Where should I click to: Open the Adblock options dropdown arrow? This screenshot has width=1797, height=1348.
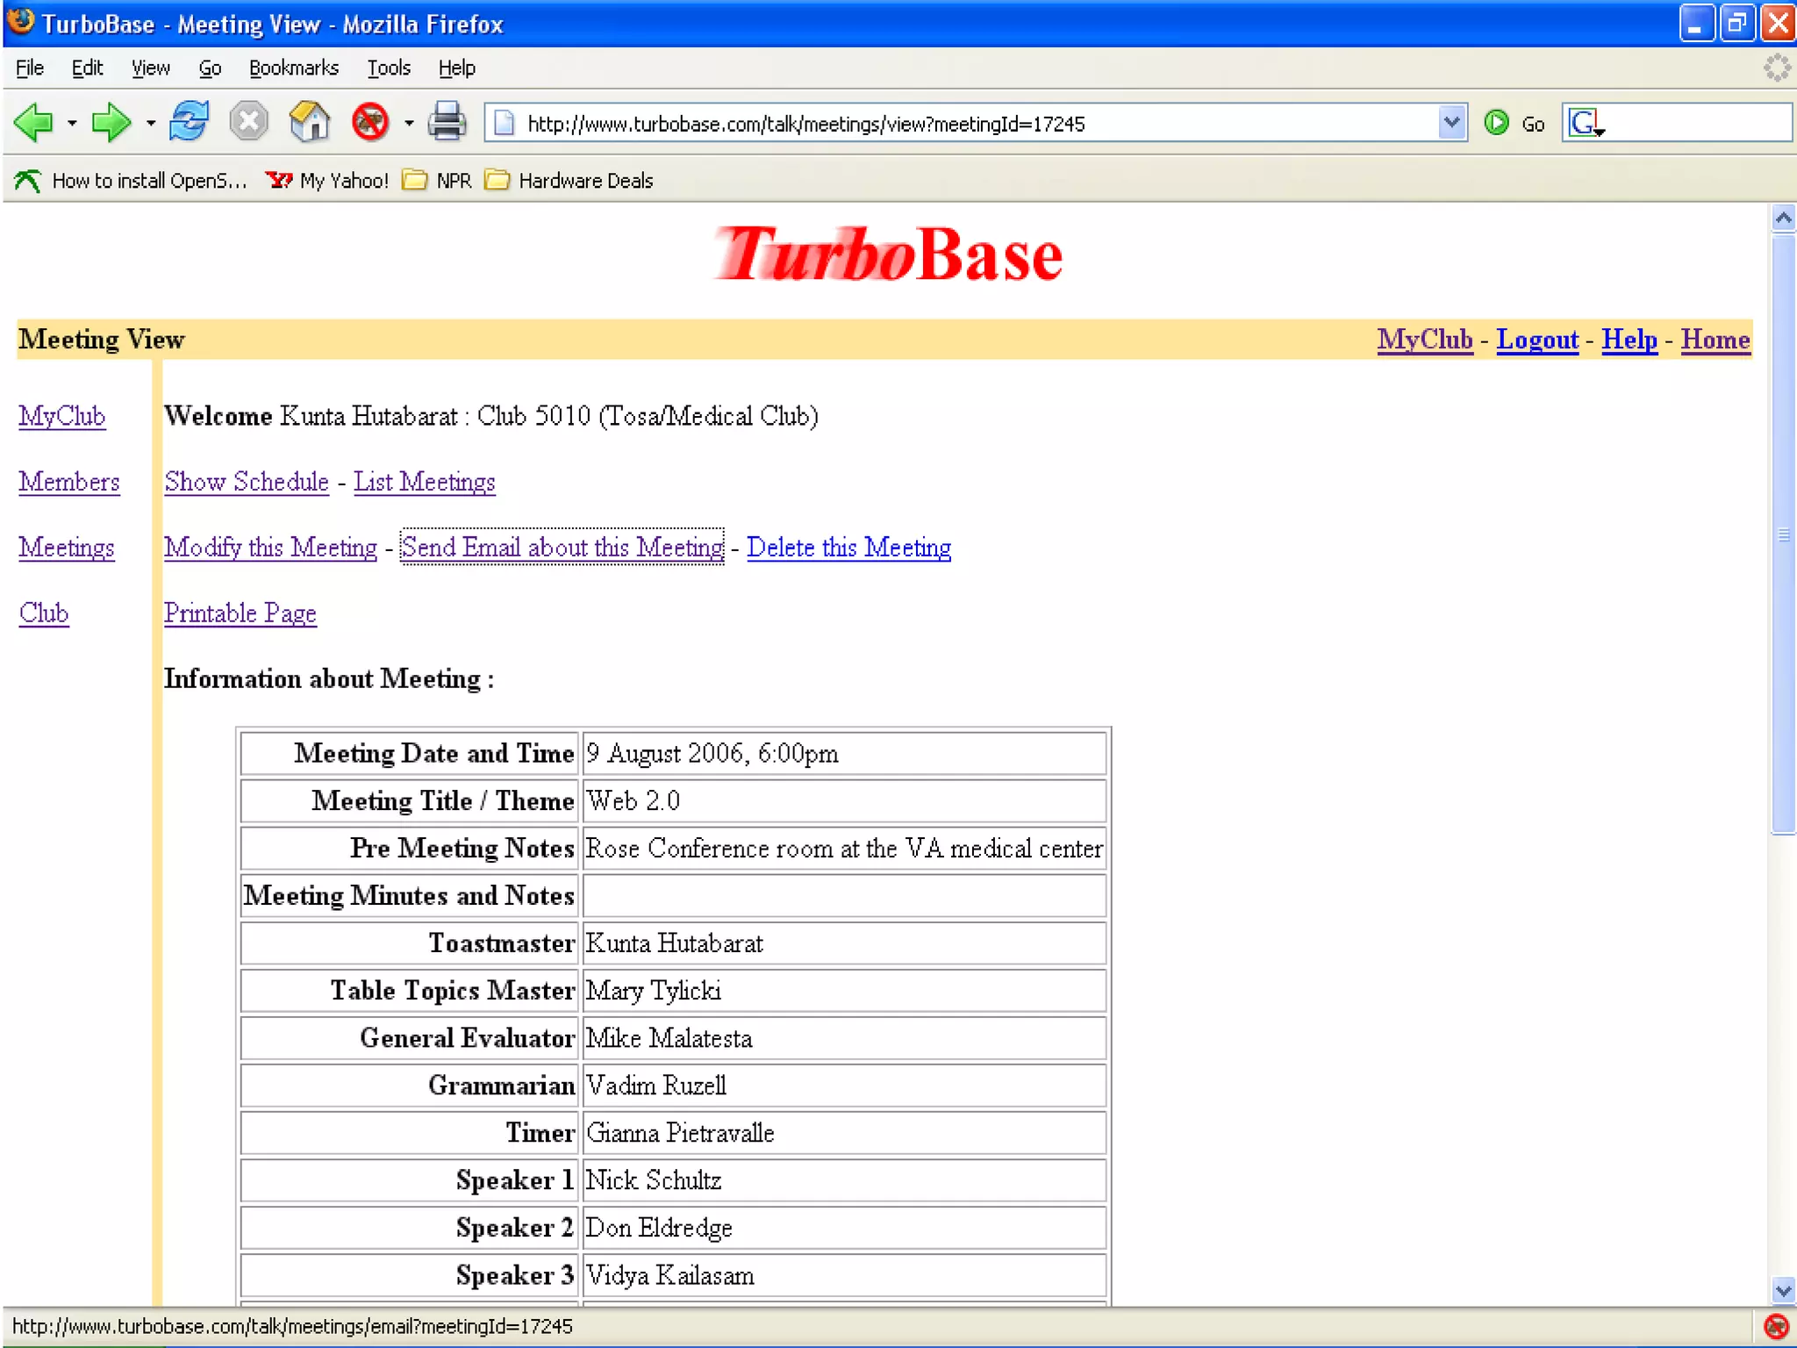(409, 124)
